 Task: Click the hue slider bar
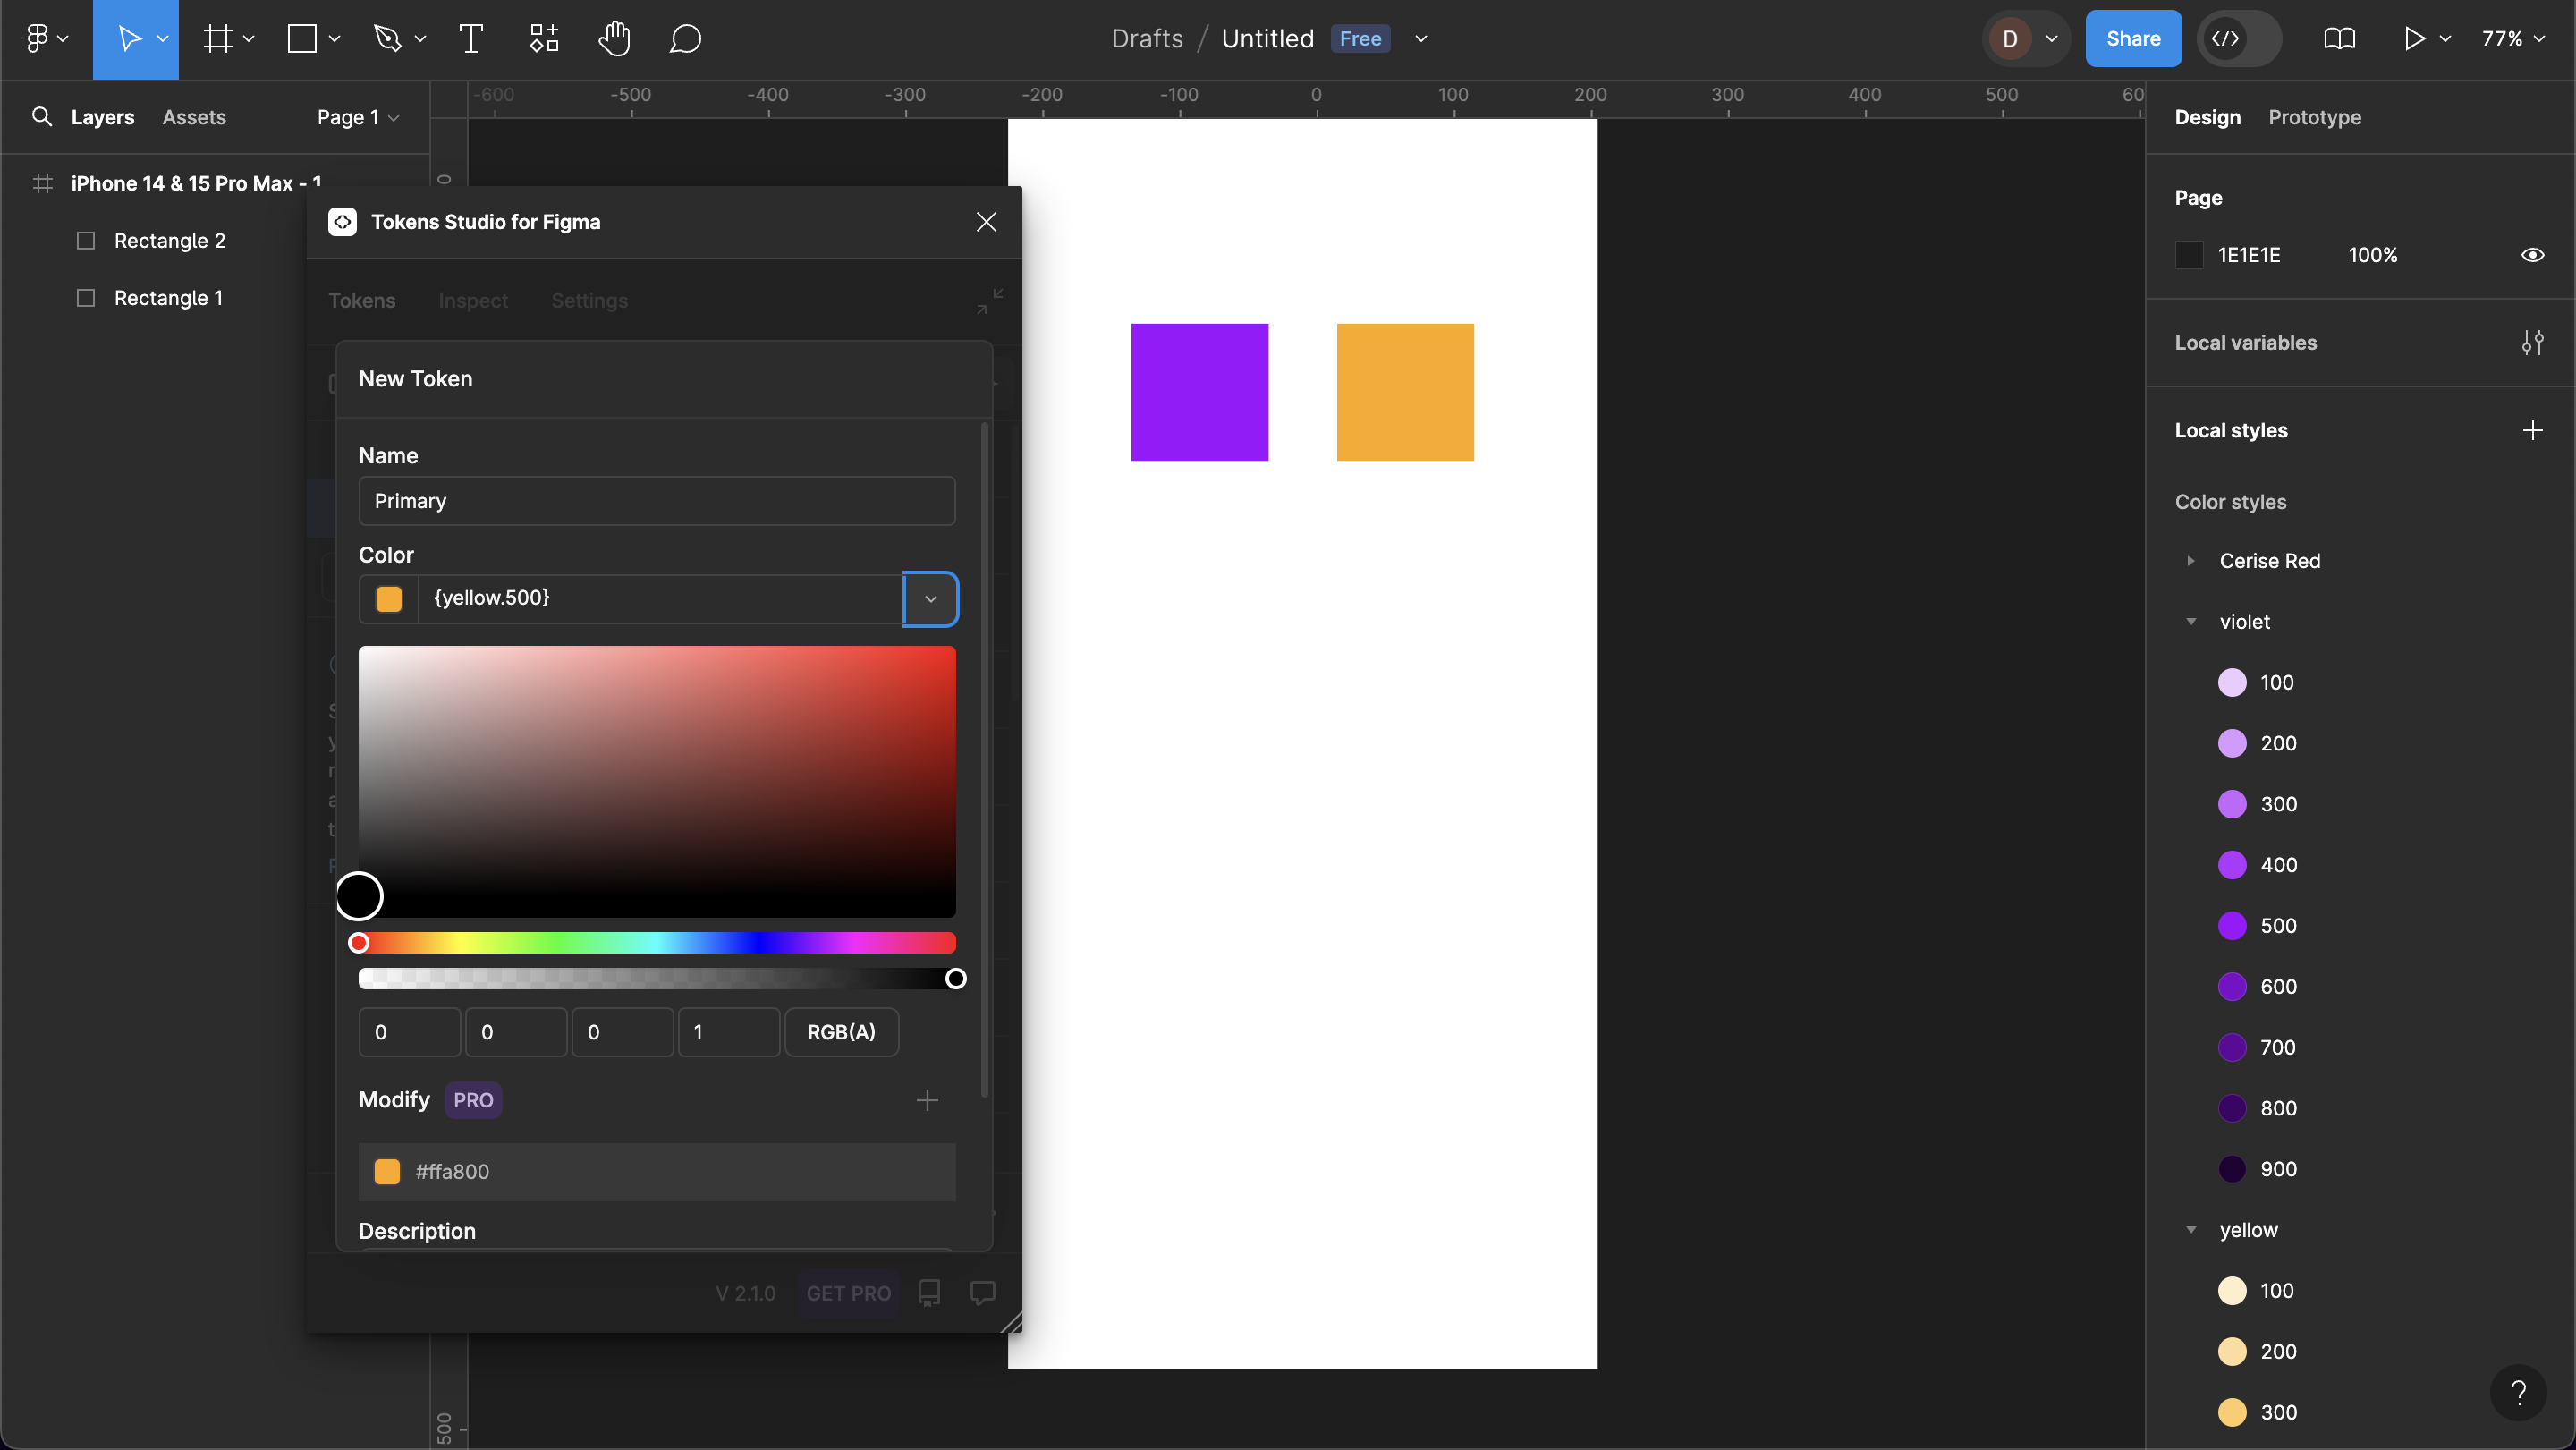pyautogui.click(x=656, y=943)
